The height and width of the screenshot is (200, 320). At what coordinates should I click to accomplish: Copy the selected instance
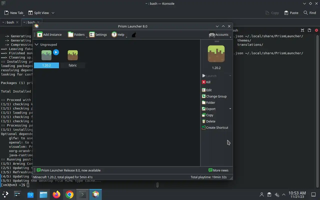click(x=207, y=115)
